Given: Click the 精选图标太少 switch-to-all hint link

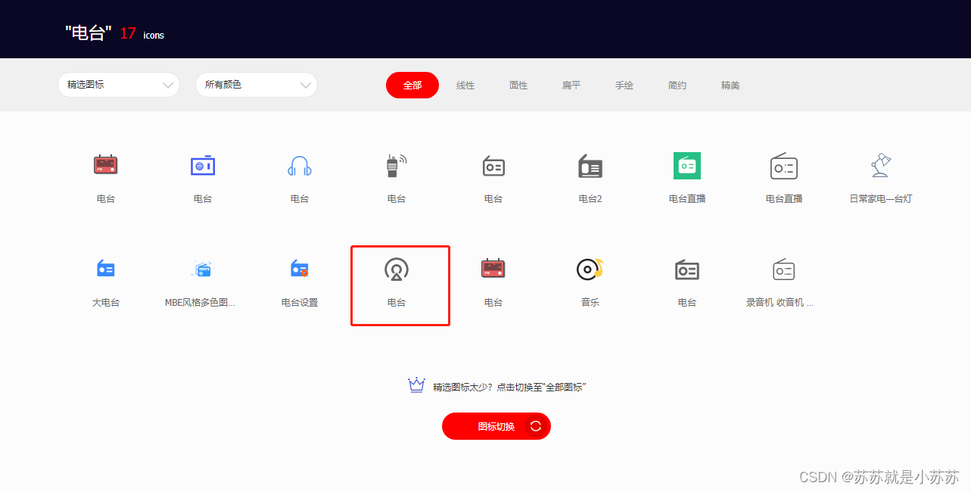Looking at the screenshot, I should pyautogui.click(x=509, y=387).
